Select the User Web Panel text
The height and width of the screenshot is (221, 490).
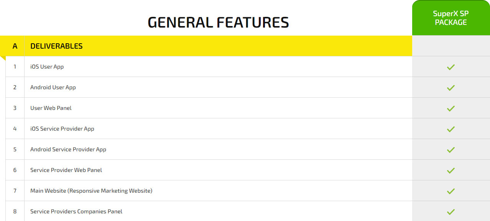(x=51, y=108)
